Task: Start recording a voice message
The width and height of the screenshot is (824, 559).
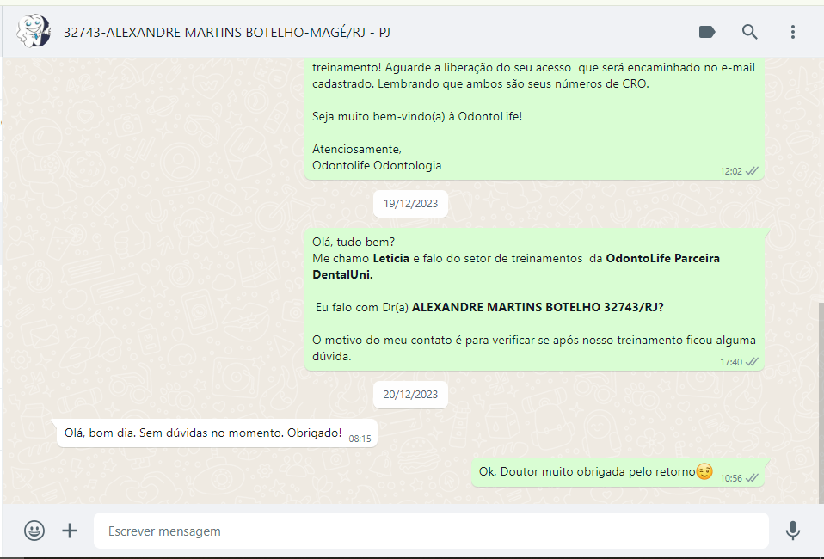Action: (792, 531)
